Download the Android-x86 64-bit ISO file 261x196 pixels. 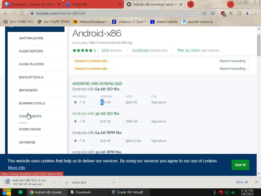pos(96,89)
